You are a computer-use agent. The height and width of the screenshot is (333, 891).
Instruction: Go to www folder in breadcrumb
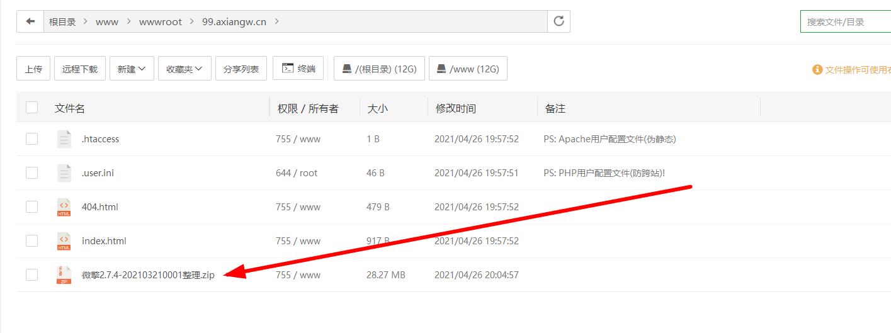[107, 21]
